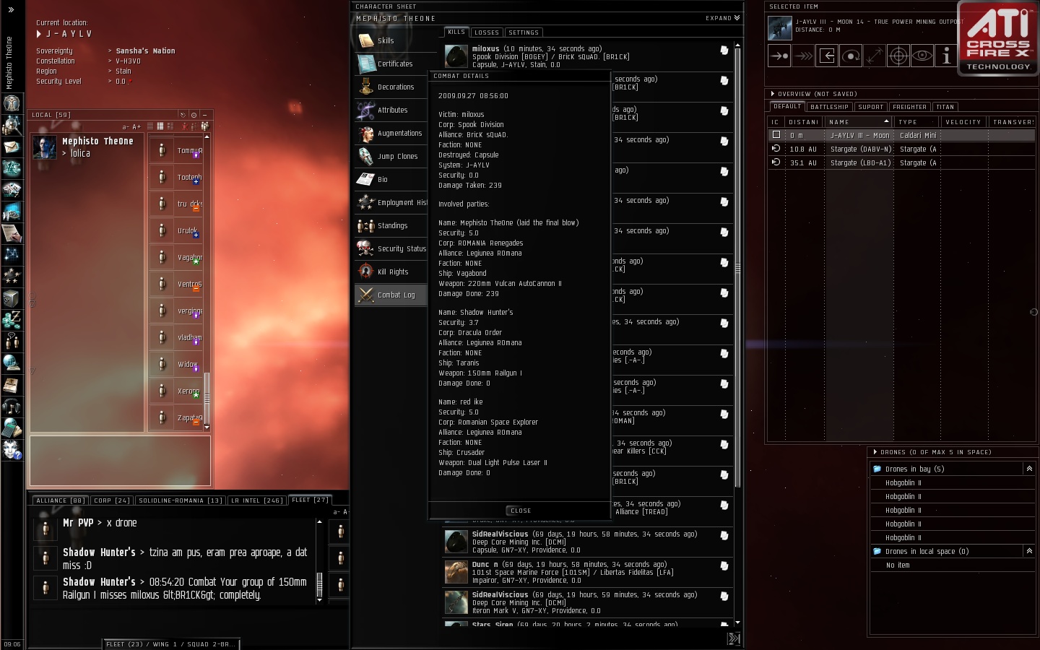
Task: Click the Look At eye icon
Action: point(922,56)
